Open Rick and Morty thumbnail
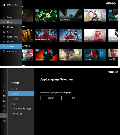Screen dimensions: 120x135 tap(46, 16)
